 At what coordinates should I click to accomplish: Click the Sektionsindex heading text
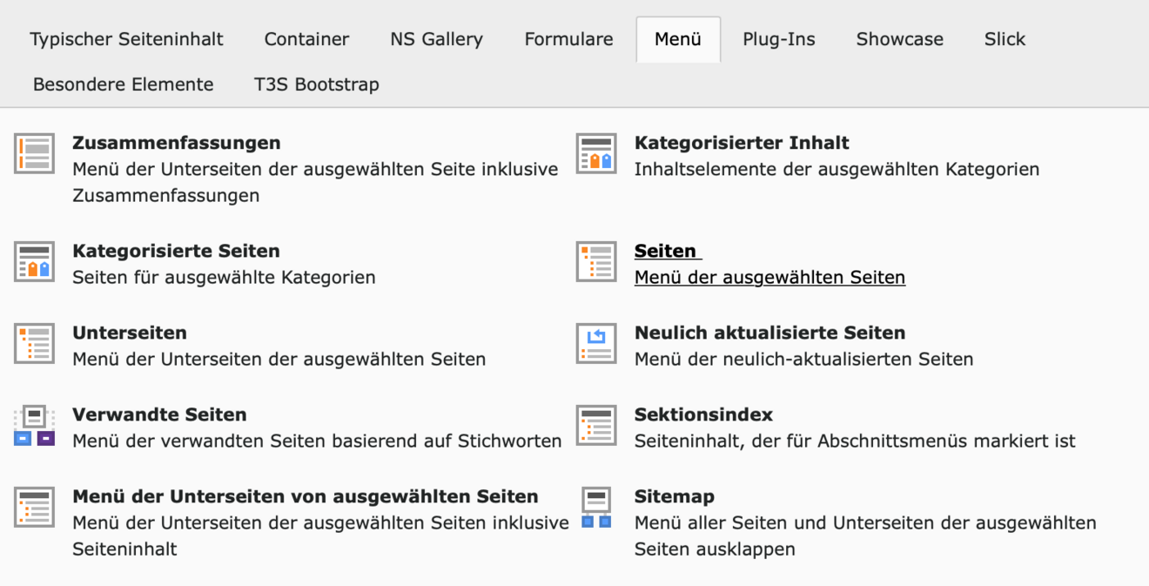point(703,414)
